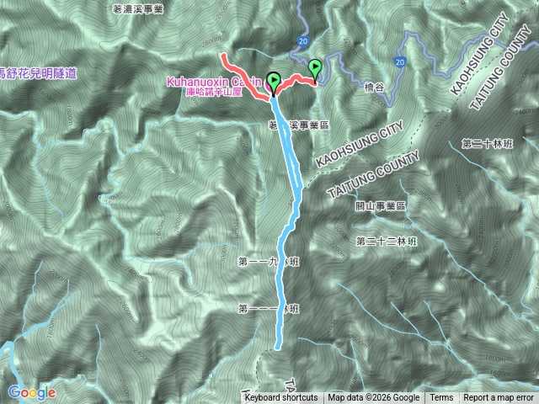Image resolution: width=539 pixels, height=404 pixels.
Task: Click the green marker at Kuhanuoxin Cabin
Action: tap(273, 83)
